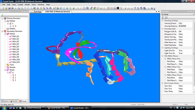Click the blue question mark help icon
Viewport: 195px width, 110px height.
[x=152, y=8]
